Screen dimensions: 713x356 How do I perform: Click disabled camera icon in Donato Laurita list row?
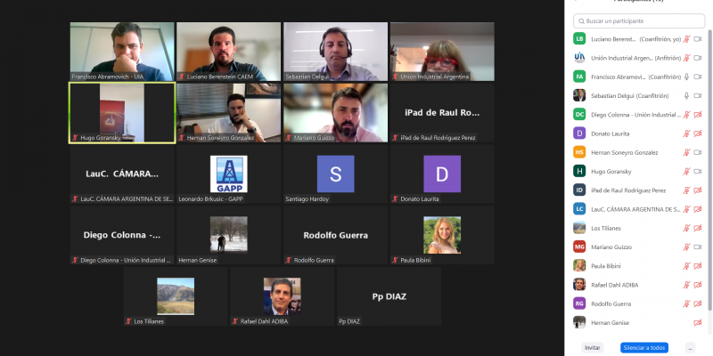[x=698, y=133]
